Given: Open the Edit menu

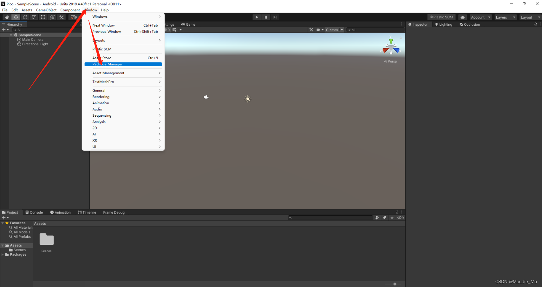Looking at the screenshot, I should 15,10.
